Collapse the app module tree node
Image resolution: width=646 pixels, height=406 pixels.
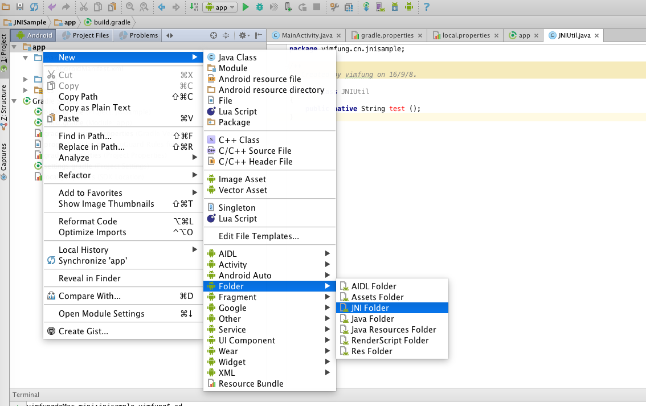(x=15, y=47)
